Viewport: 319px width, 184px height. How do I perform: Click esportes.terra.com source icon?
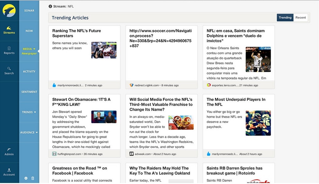pyautogui.click(x=209, y=85)
